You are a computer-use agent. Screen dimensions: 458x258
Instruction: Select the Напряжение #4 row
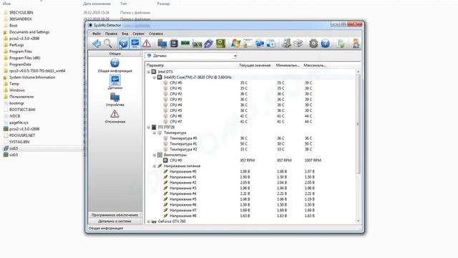[250, 193]
